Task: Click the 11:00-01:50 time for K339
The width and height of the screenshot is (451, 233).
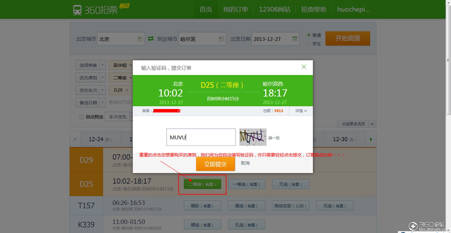Action: pyautogui.click(x=129, y=222)
